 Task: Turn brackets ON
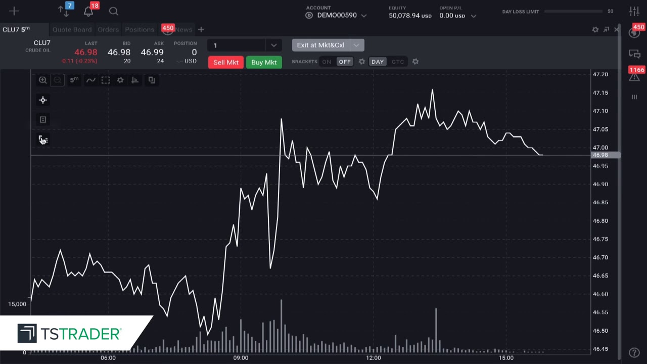click(x=327, y=62)
